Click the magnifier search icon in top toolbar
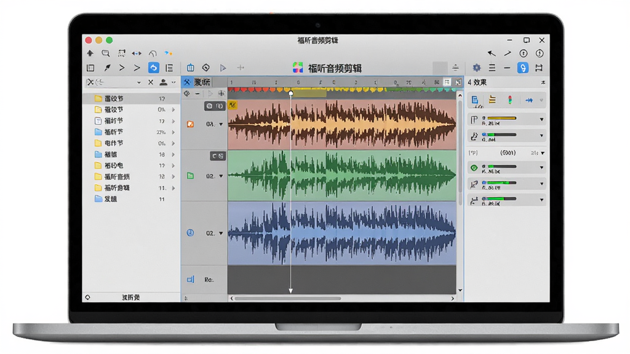630x354 pixels. pyautogui.click(x=106, y=53)
